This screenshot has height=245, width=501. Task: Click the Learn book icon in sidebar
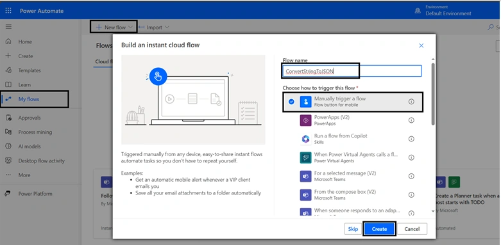point(8,84)
